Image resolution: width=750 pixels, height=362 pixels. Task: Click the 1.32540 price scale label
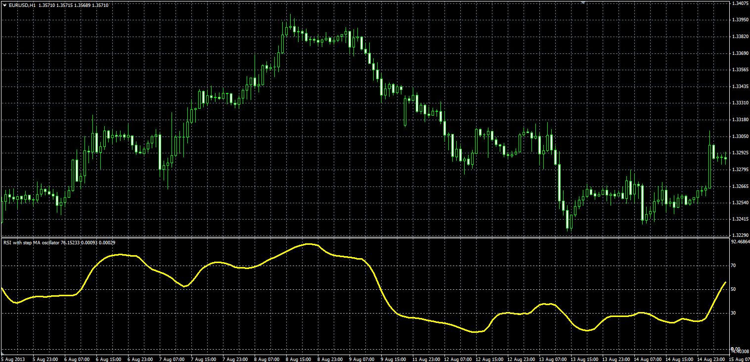coord(740,203)
